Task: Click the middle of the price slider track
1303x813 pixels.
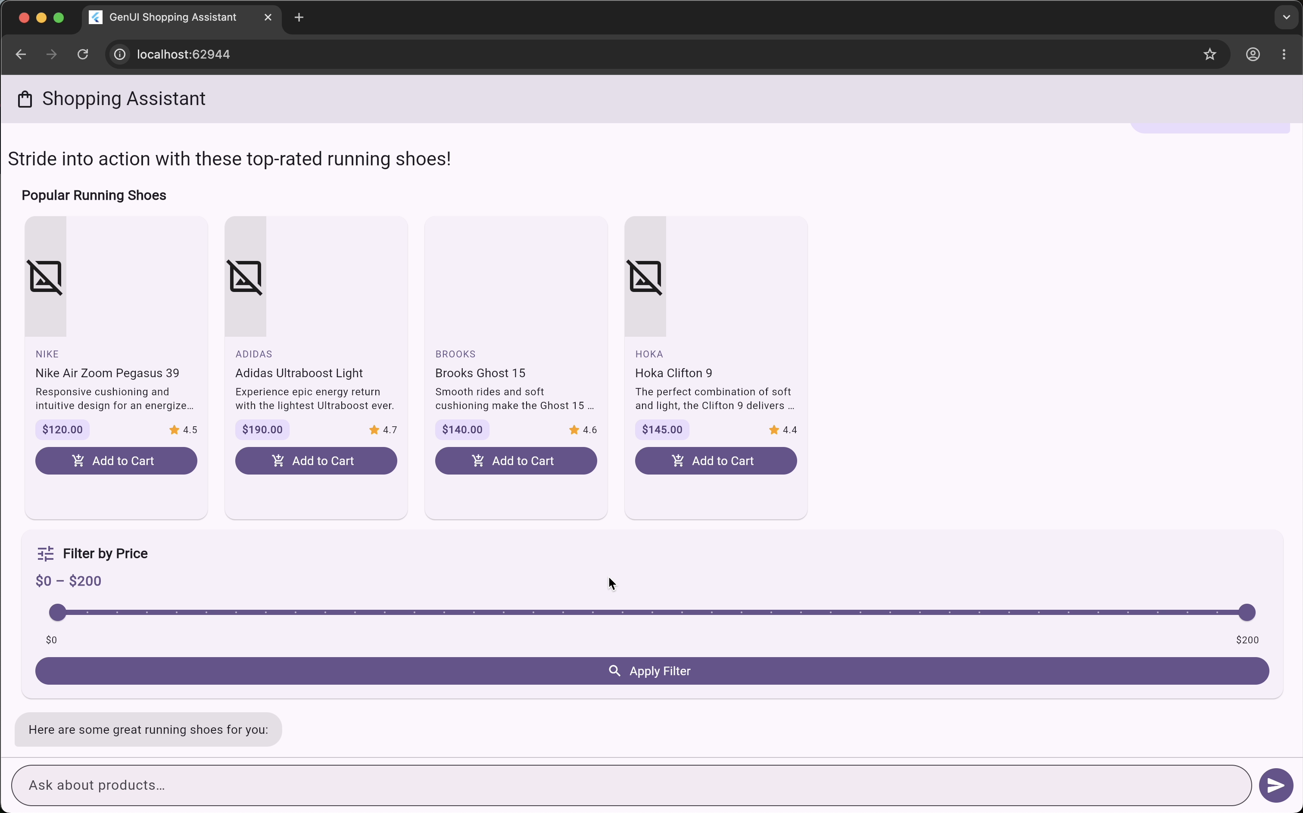Action: point(652,612)
